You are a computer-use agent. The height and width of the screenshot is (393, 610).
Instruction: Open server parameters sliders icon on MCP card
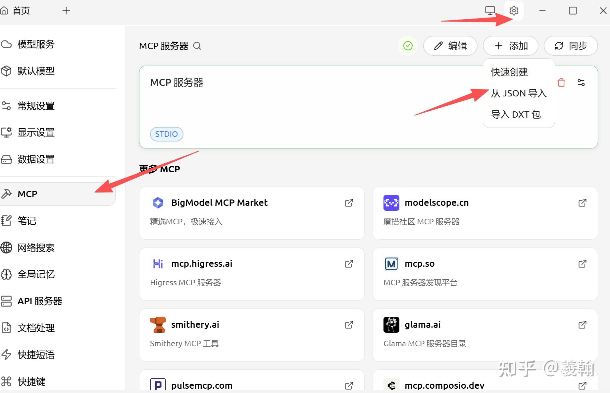pyautogui.click(x=581, y=83)
